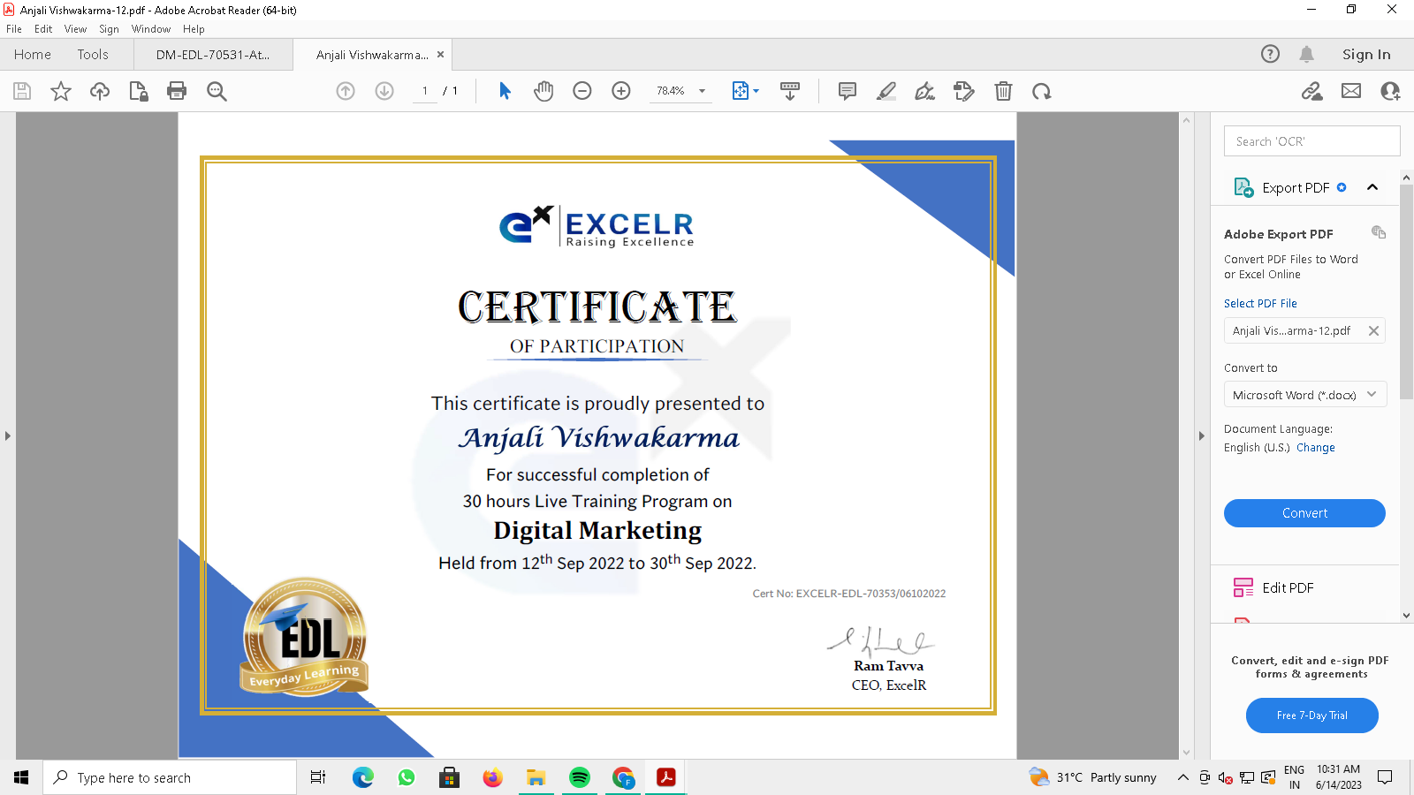Open the Window menu
This screenshot has height=795, width=1414.
point(151,29)
